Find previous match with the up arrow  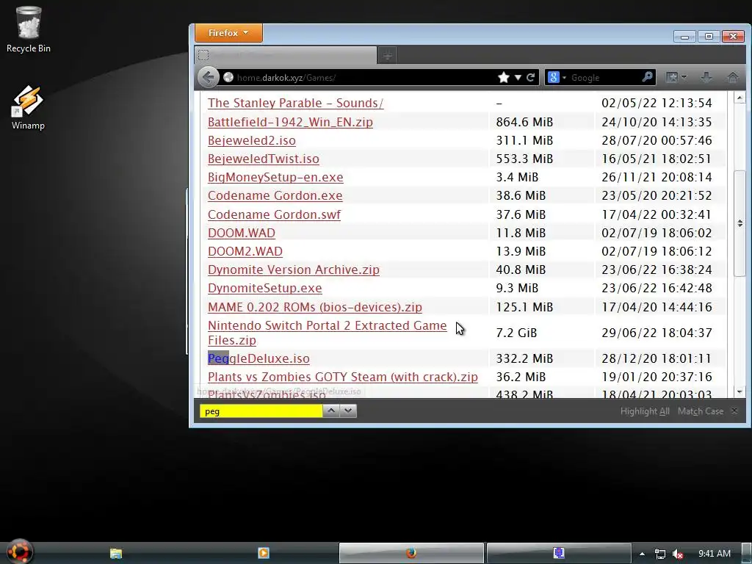click(x=331, y=411)
